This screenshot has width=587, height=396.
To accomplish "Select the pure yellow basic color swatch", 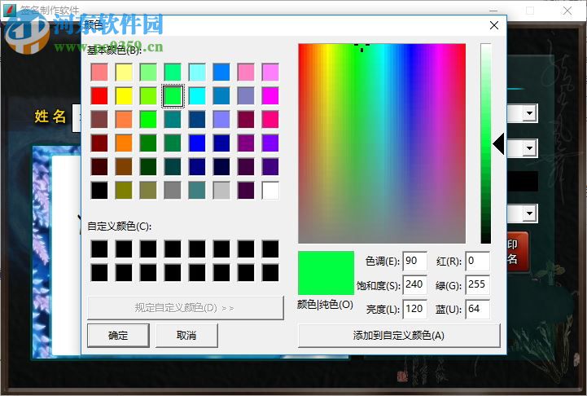I will coord(124,96).
